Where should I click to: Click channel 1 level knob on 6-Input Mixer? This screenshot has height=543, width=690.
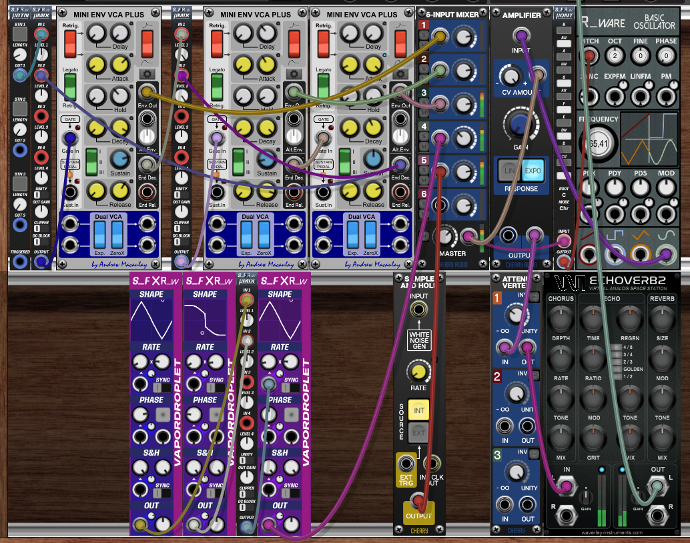click(464, 37)
